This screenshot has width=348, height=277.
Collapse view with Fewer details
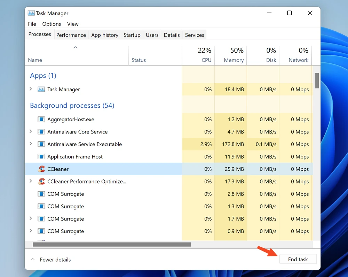click(x=51, y=260)
